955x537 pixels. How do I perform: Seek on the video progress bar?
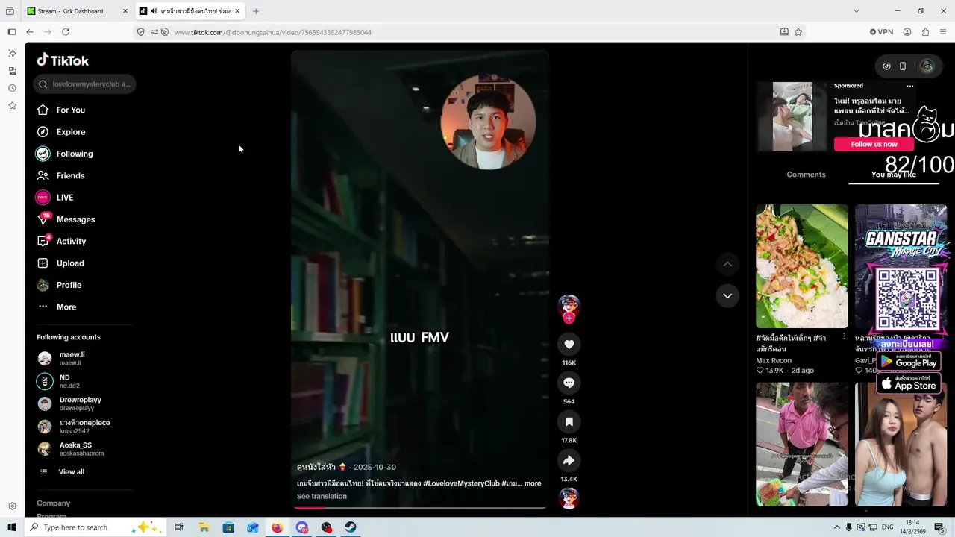(x=419, y=508)
